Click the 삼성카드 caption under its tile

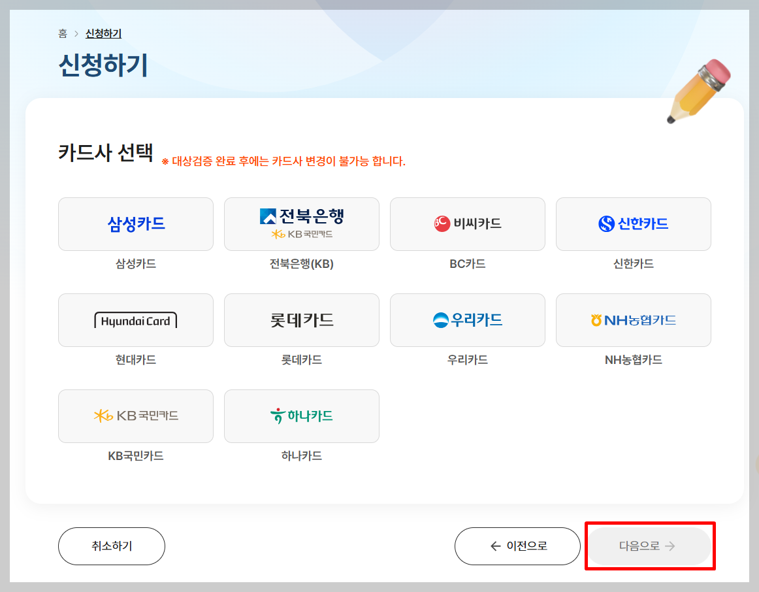coord(136,264)
